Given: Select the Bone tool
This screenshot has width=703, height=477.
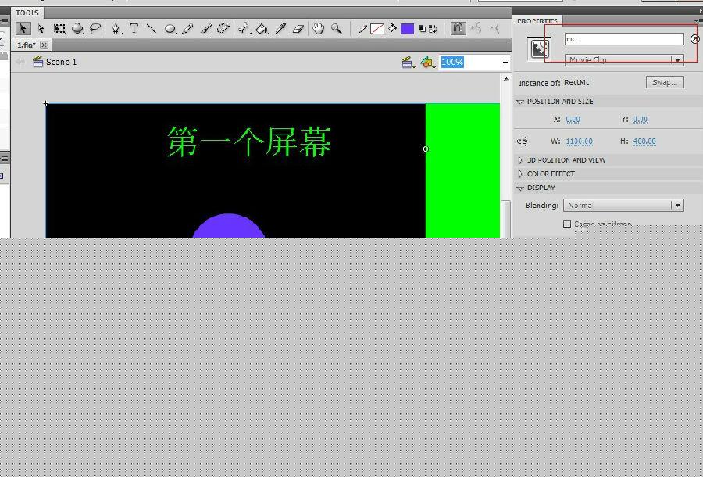Looking at the screenshot, I should [x=244, y=29].
